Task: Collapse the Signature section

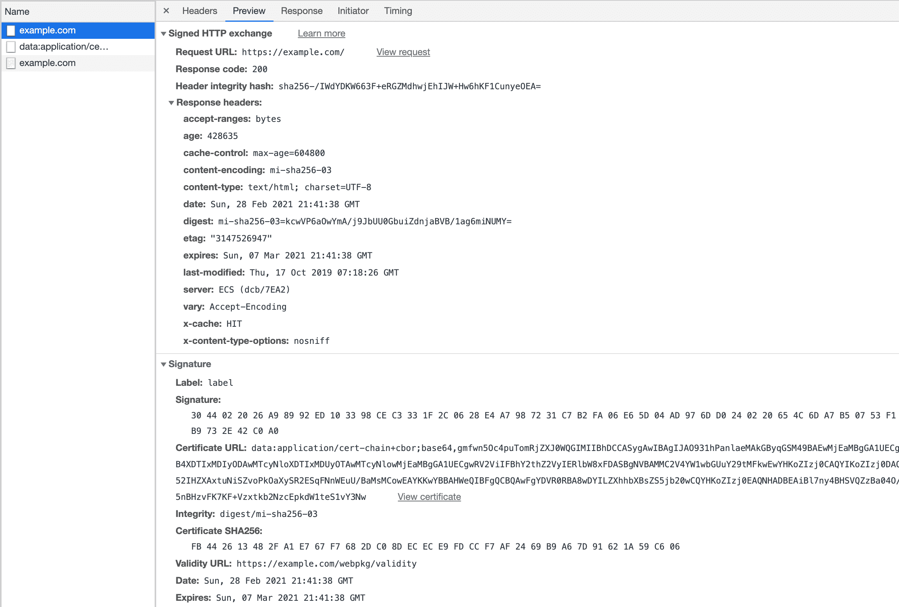Action: tap(164, 364)
